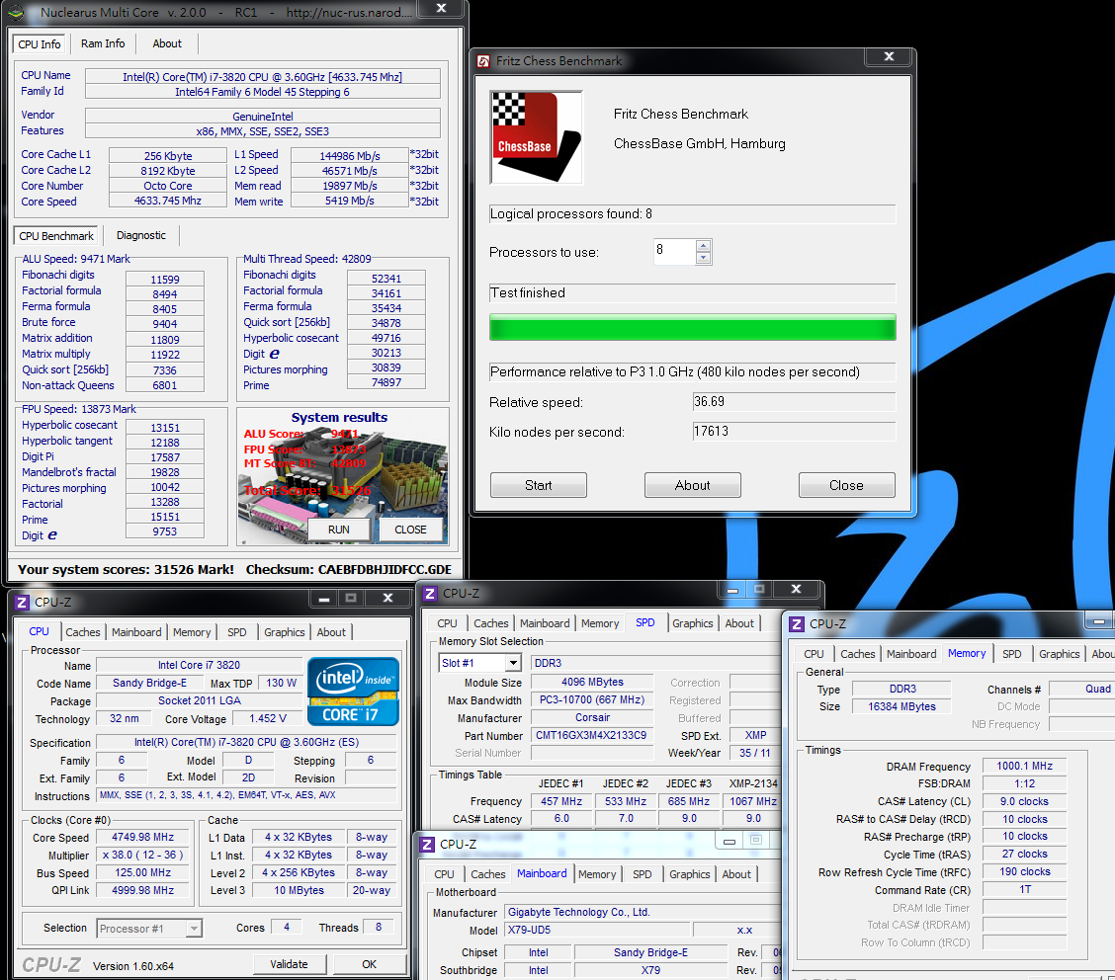
Task: Click the Intel Core i7 inside logo
Action: 353,692
